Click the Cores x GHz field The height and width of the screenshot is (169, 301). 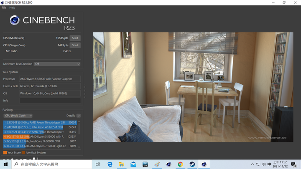50,86
